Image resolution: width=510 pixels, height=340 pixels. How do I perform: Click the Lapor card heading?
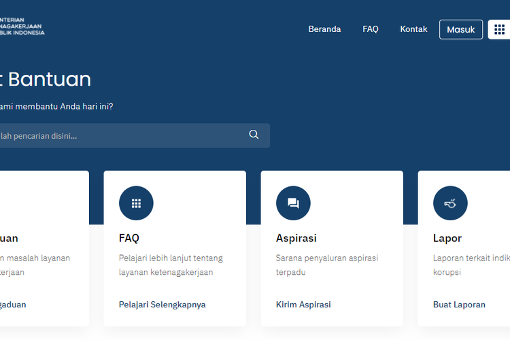447,238
